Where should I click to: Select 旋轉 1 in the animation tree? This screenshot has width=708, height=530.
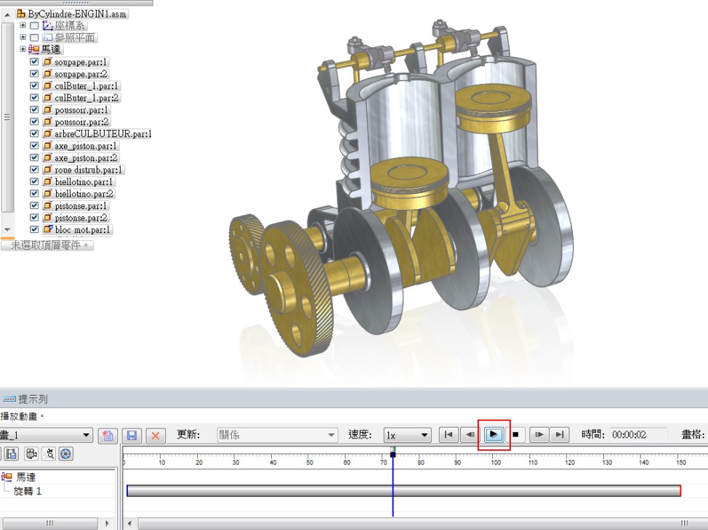pyautogui.click(x=28, y=492)
